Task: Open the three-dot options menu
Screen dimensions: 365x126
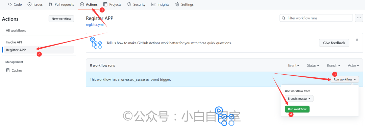Action: tap(359, 18)
